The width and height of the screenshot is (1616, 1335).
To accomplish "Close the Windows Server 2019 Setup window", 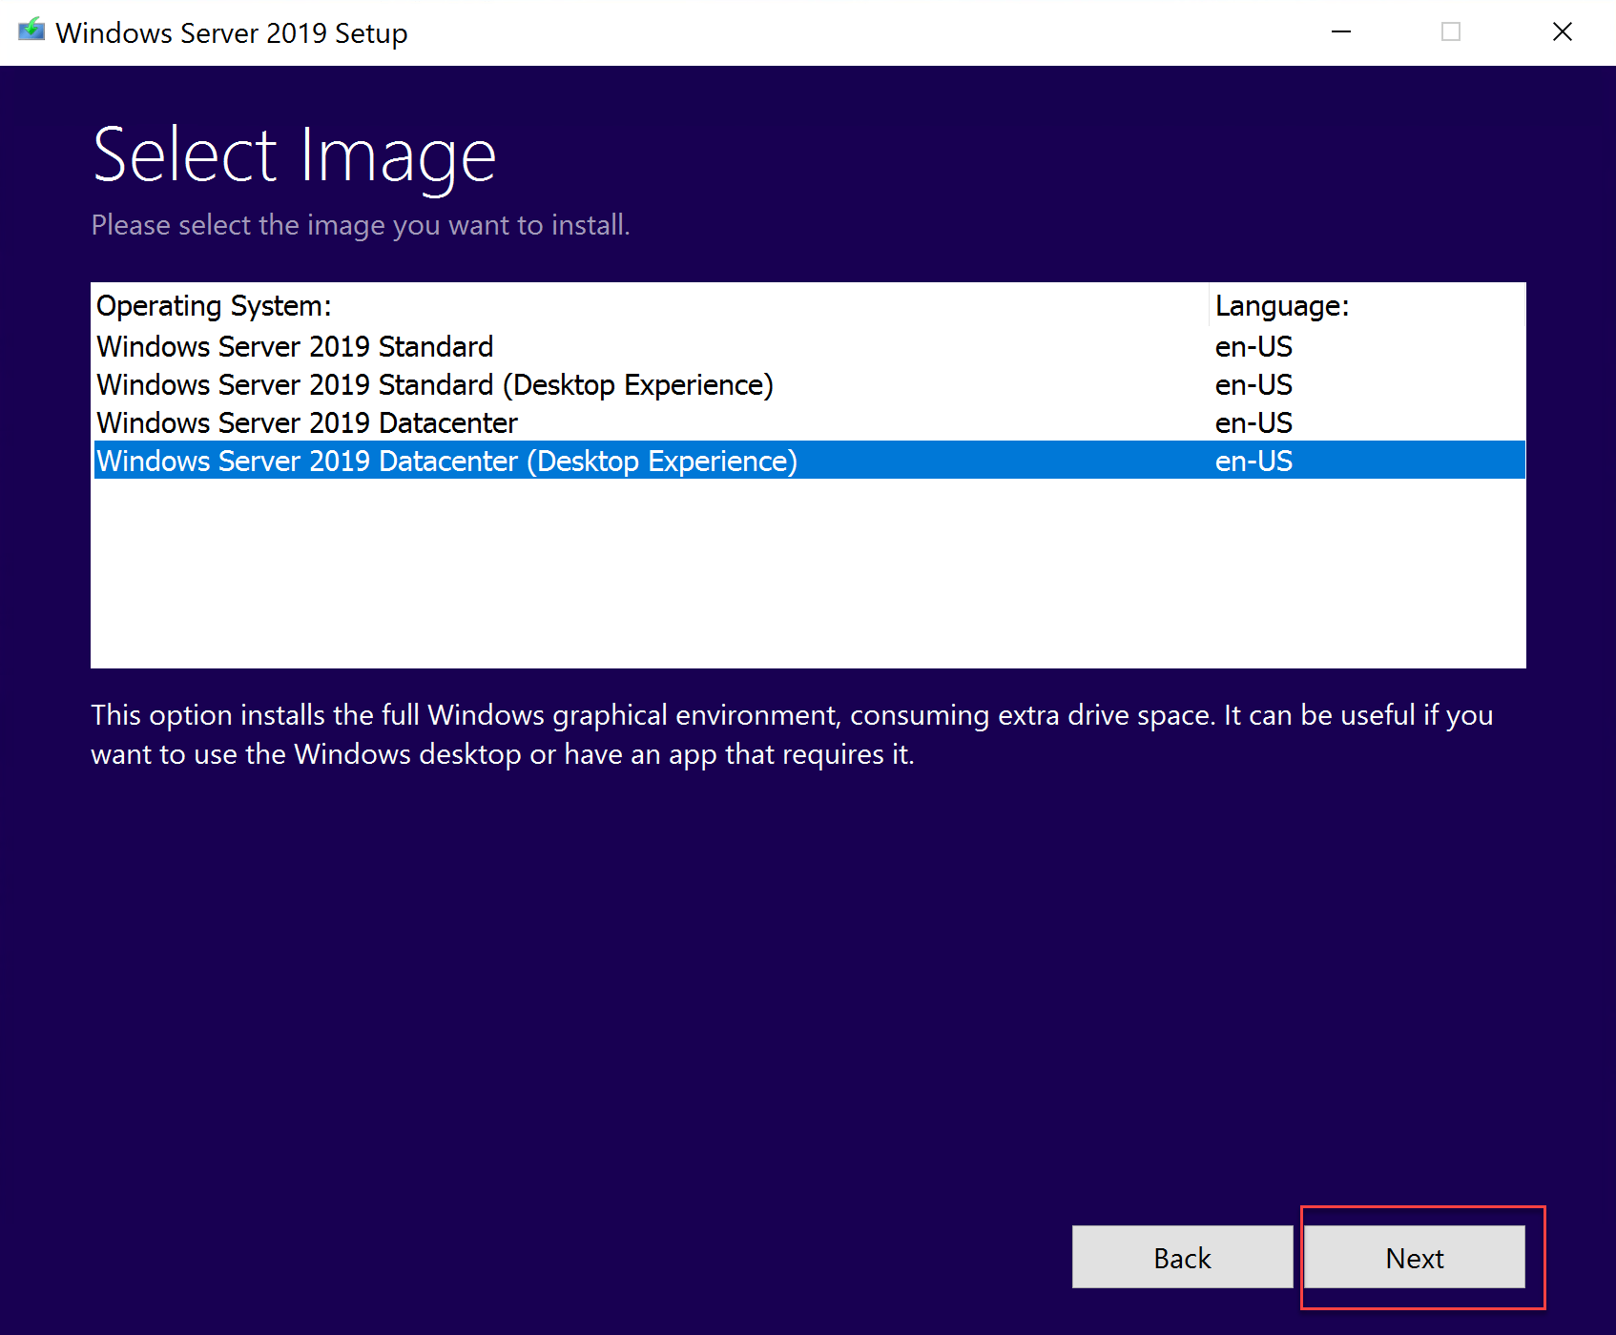I will [x=1562, y=31].
